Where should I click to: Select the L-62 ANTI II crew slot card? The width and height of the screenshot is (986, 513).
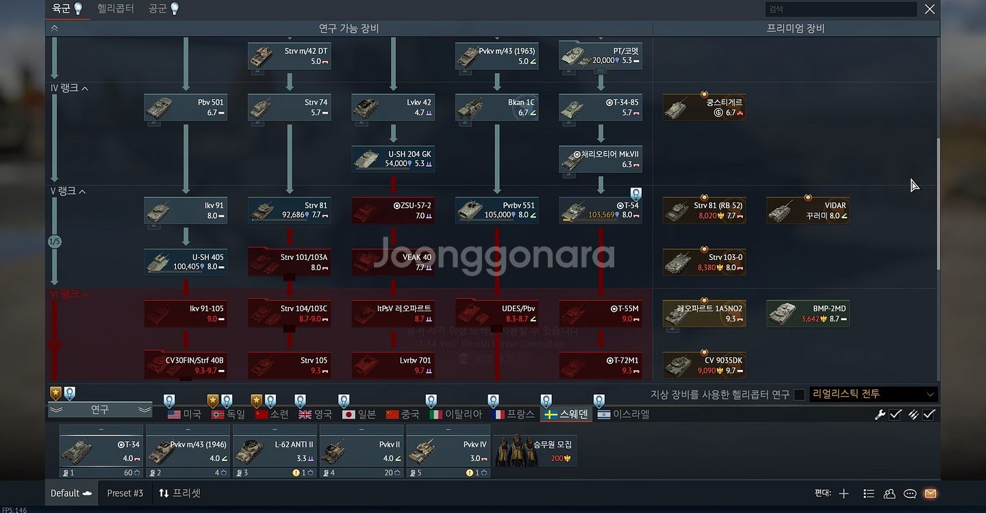274,451
